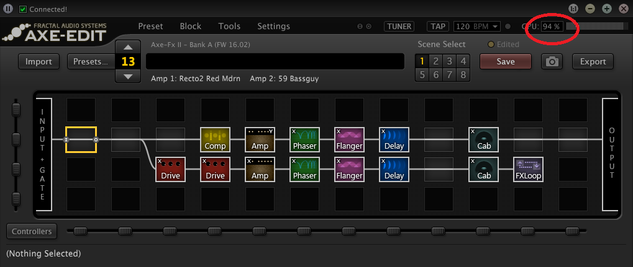The height and width of the screenshot is (267, 633).
Task: Click the I input connector on the yellow shunt
Action: 66,140
